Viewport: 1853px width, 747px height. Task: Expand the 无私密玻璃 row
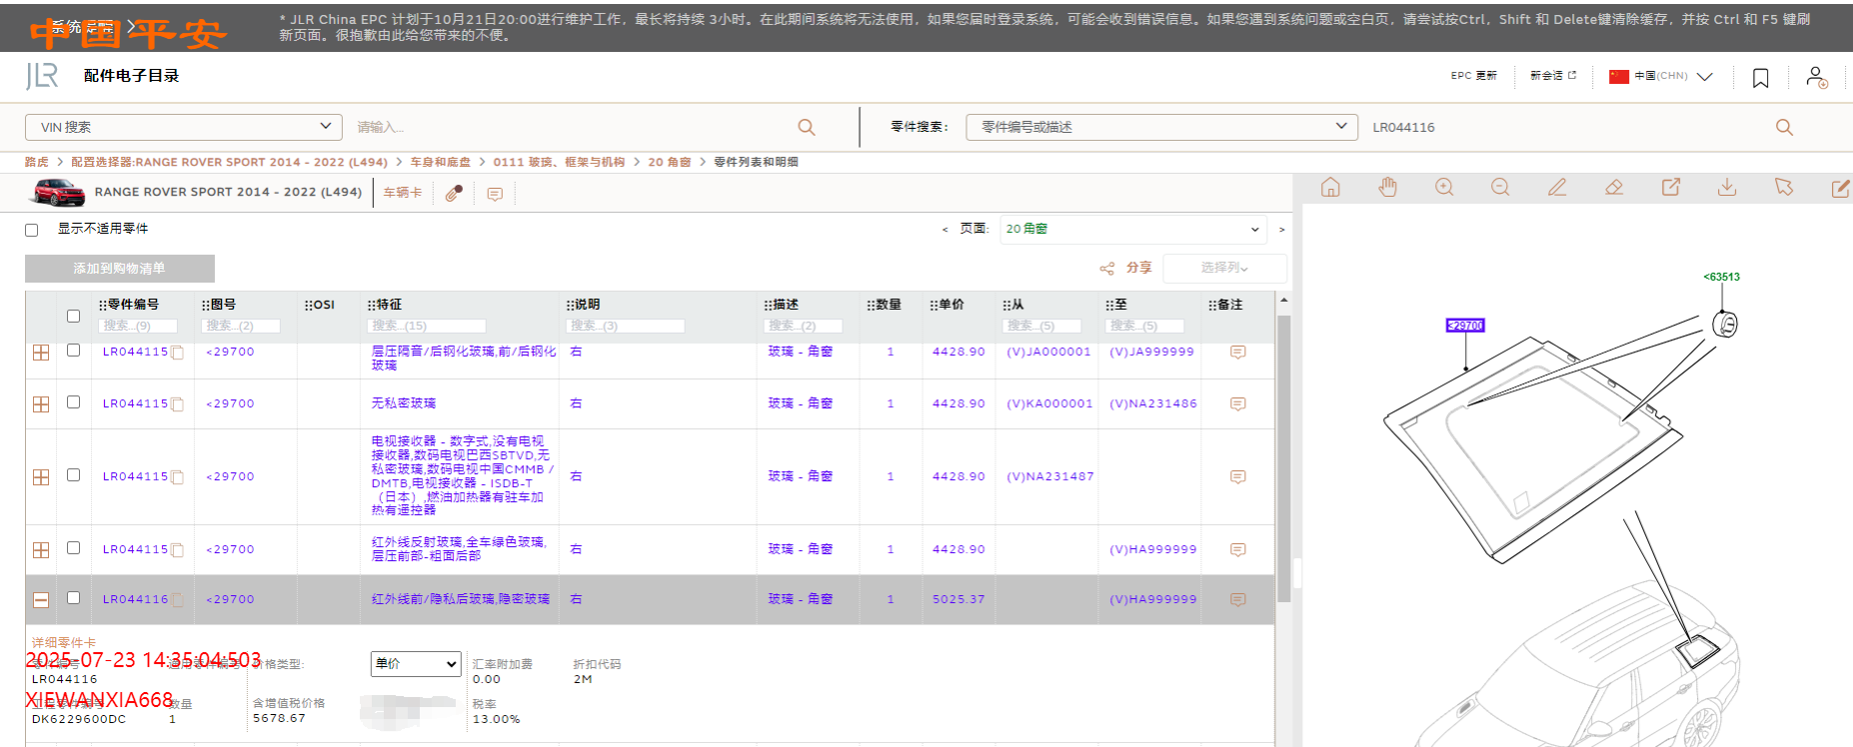41,404
